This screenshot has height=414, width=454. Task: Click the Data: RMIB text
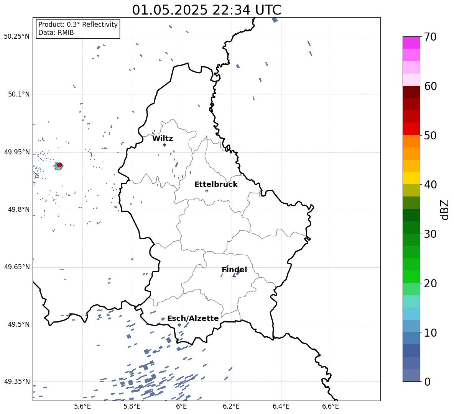click(56, 33)
